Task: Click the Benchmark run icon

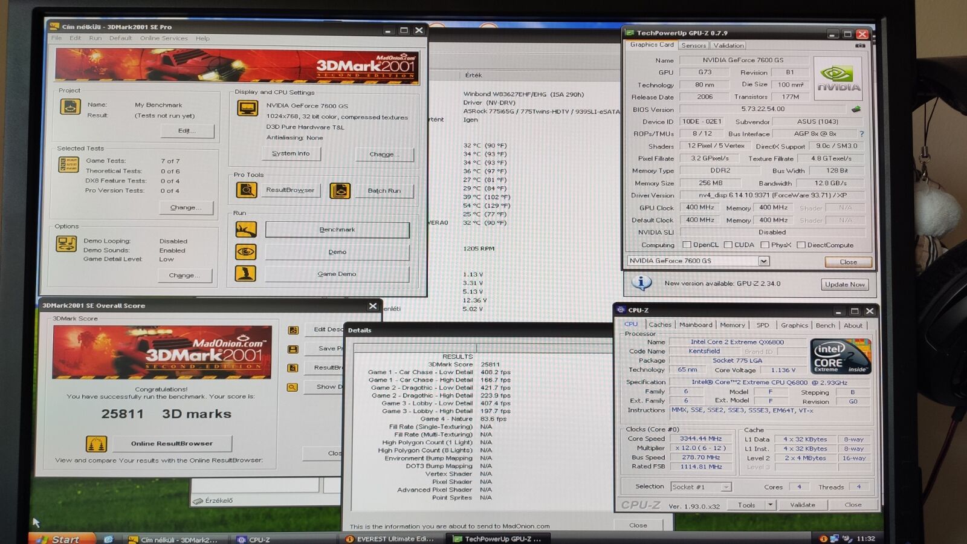Action: coord(245,230)
